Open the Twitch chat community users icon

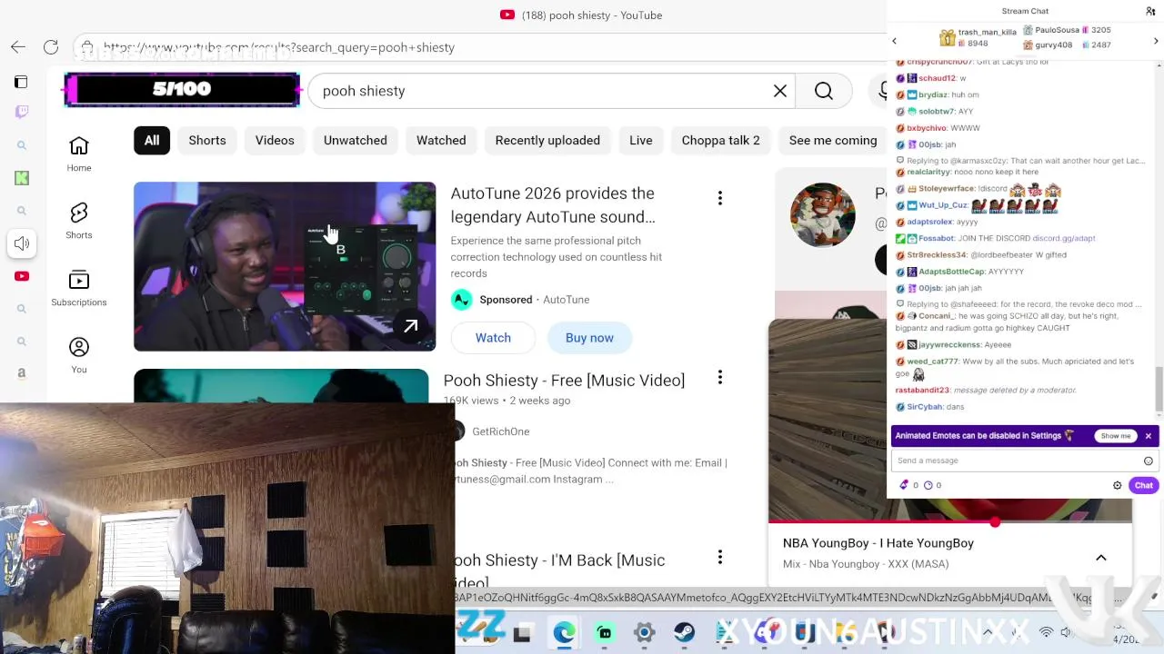[1150, 11]
